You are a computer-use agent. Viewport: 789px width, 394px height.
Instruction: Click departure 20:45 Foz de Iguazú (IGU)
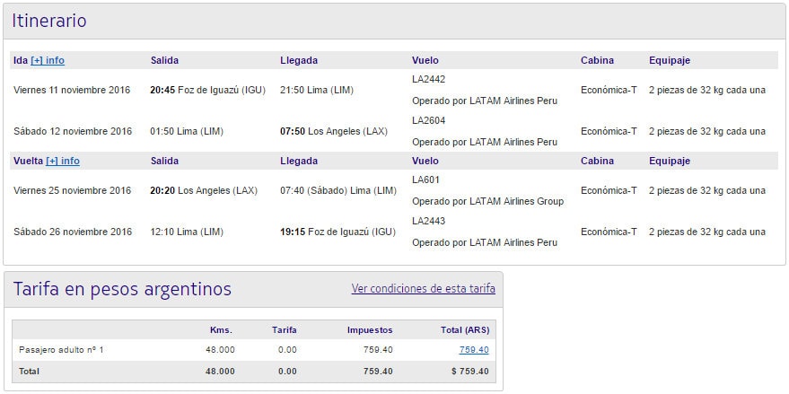point(208,90)
